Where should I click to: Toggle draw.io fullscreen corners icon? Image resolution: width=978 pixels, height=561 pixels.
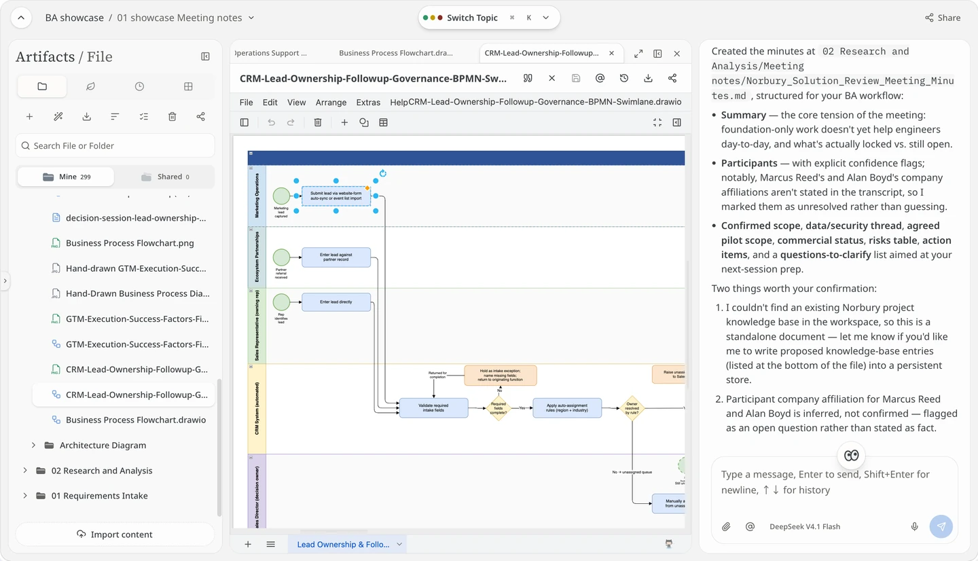657,122
